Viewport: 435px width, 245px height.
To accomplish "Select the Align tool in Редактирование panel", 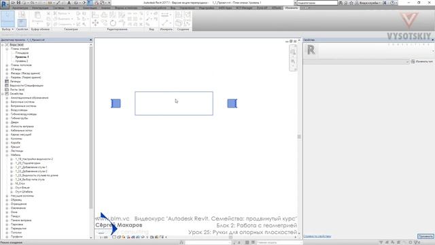I will [95, 14].
